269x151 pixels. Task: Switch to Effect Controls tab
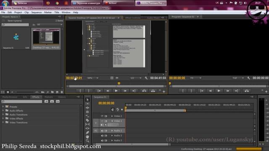pyautogui.click(x=133, y=18)
